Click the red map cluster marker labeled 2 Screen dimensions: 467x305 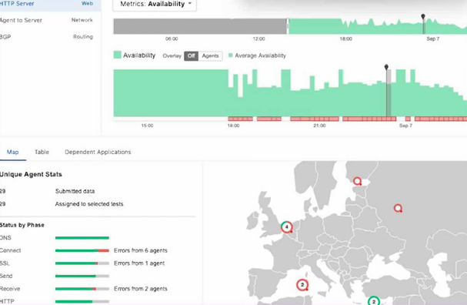tap(302, 285)
